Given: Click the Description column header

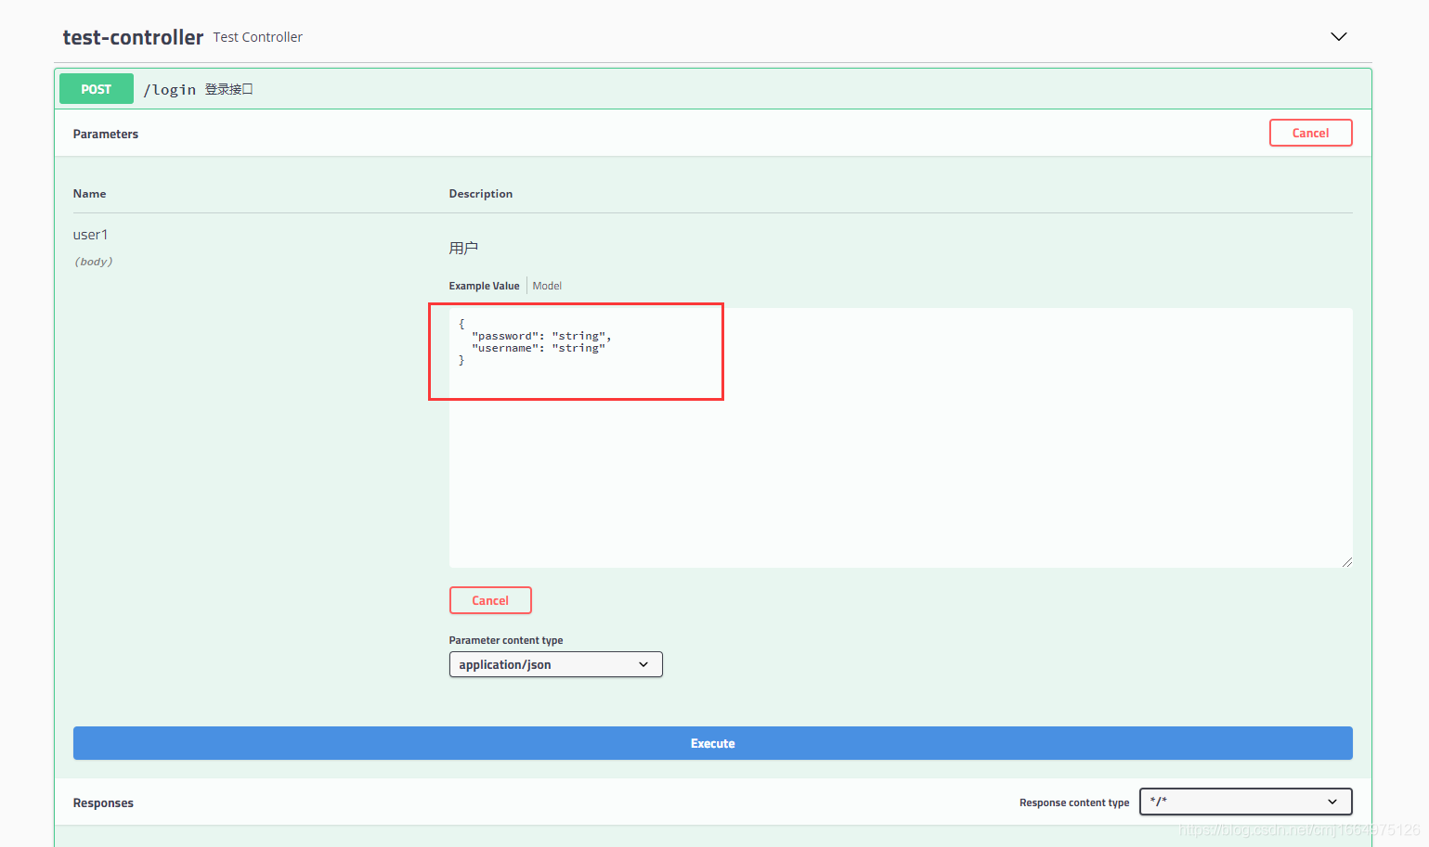Looking at the screenshot, I should 480,194.
